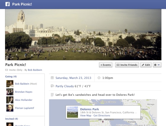Click the Facebook logo icon

click(7, 4)
